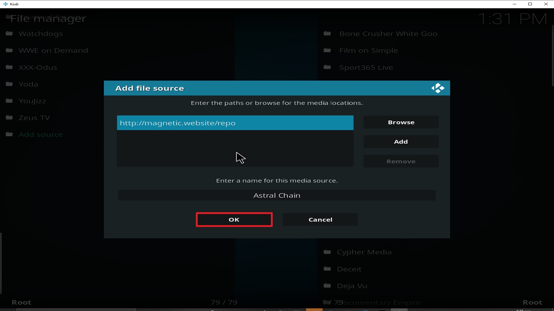Confirm the dialog with the OK button
This screenshot has height=311, width=554.
234,220
